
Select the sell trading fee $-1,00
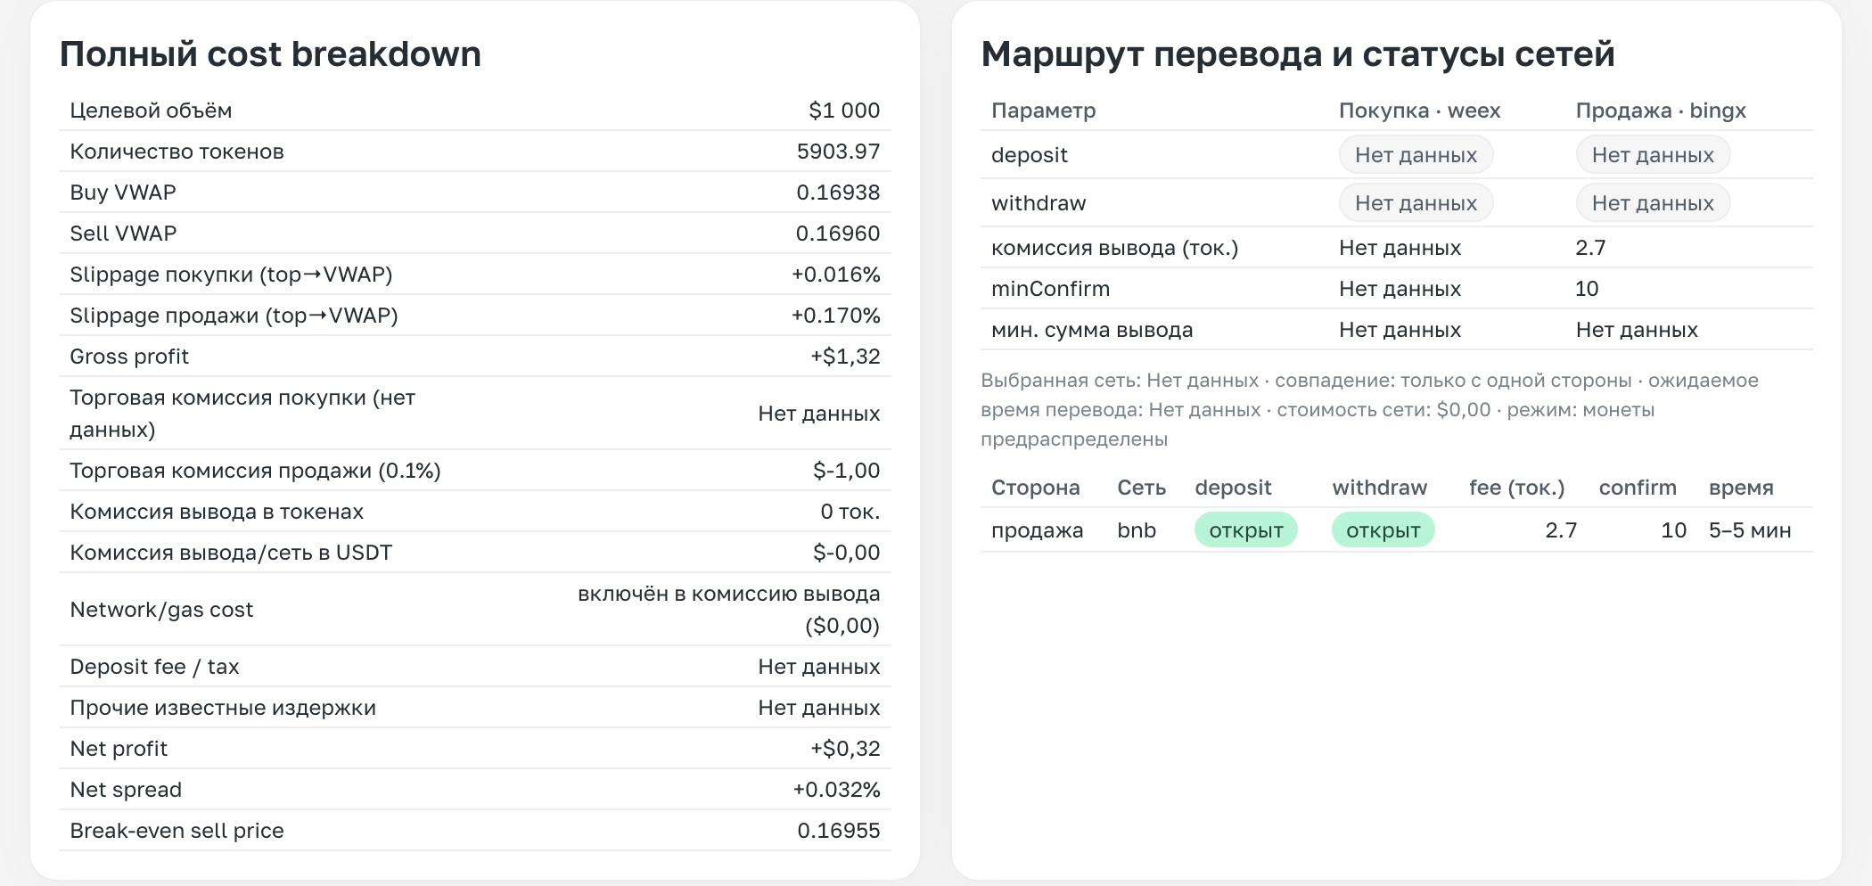tap(846, 471)
